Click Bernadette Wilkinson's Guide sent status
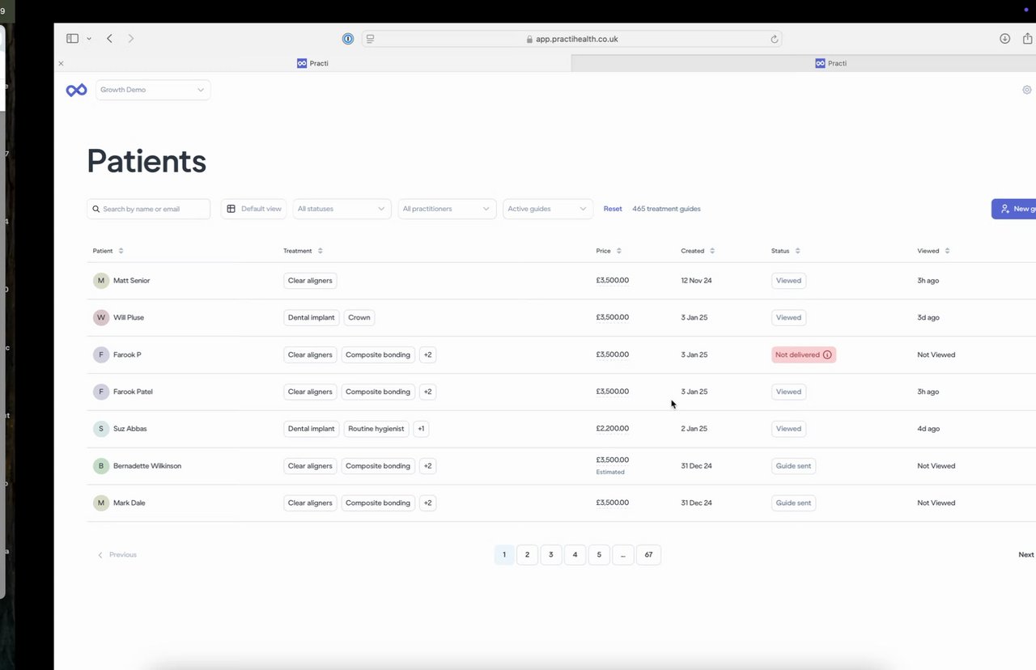 pos(793,466)
